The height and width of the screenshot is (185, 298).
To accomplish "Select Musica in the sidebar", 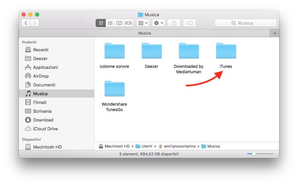I will tap(57, 94).
